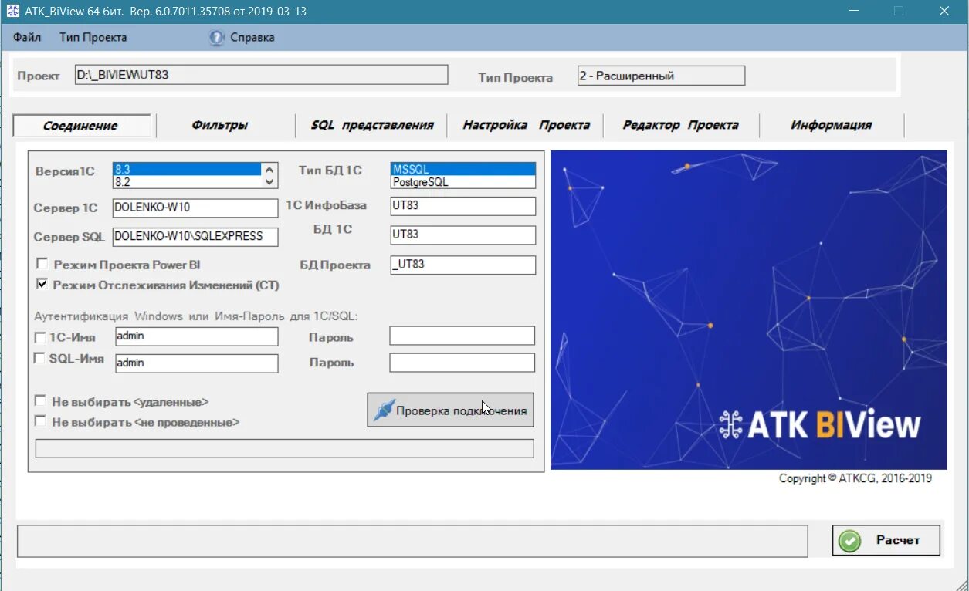The height and width of the screenshot is (591, 969).
Task: Click the SQL-Имя admin text field
Action: tap(196, 363)
